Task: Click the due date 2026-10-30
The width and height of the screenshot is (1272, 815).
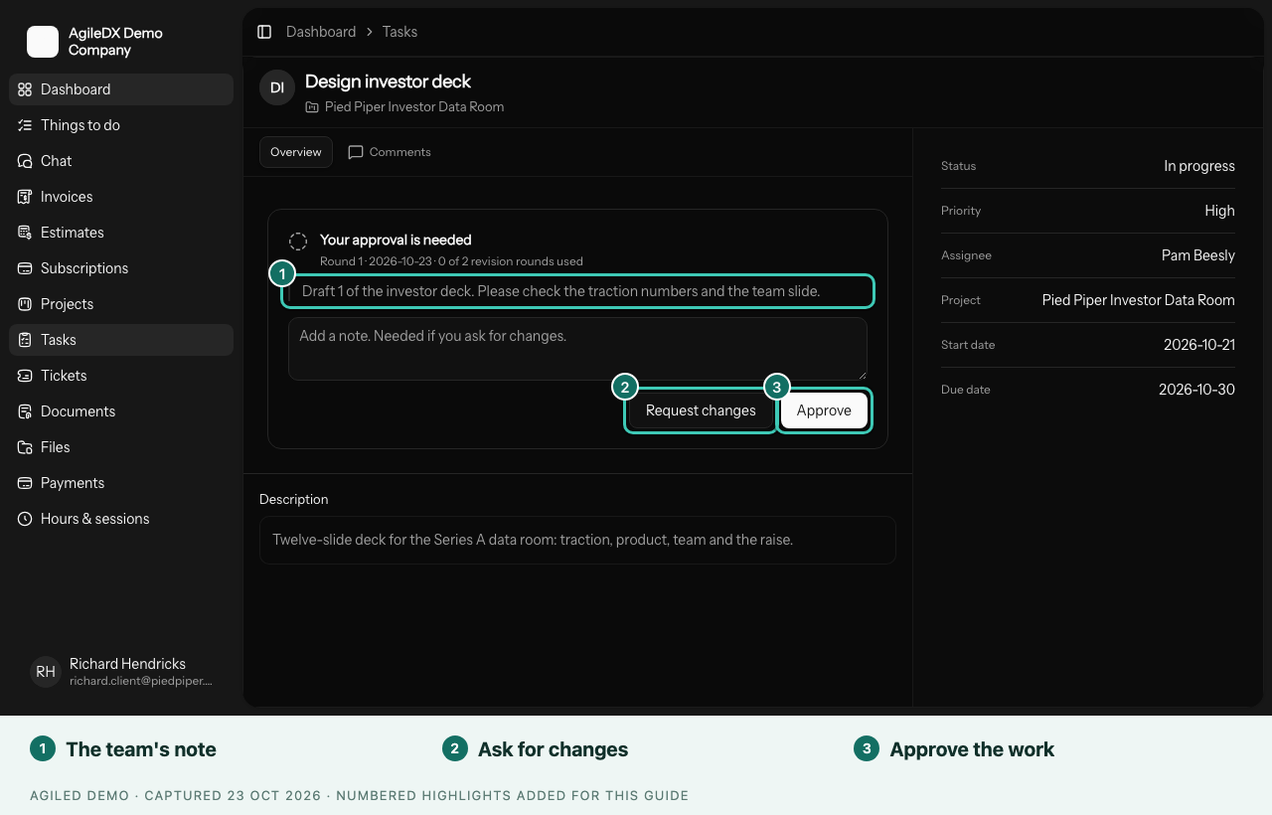Action: click(x=1196, y=390)
